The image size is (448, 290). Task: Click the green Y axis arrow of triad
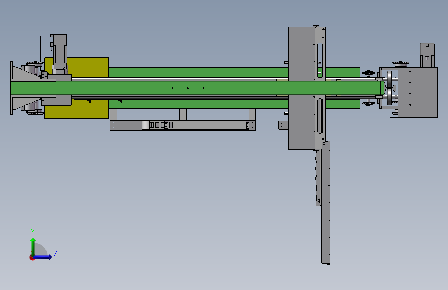(33, 247)
